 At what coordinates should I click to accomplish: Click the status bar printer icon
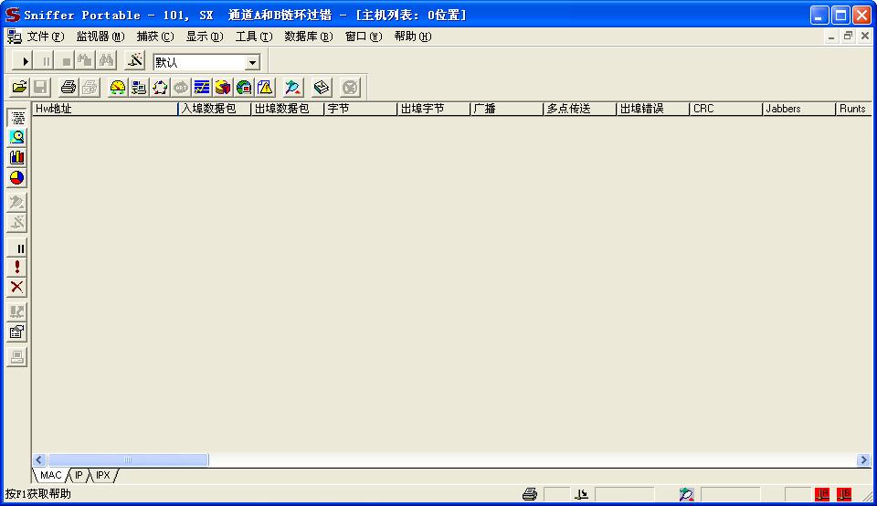(530, 494)
